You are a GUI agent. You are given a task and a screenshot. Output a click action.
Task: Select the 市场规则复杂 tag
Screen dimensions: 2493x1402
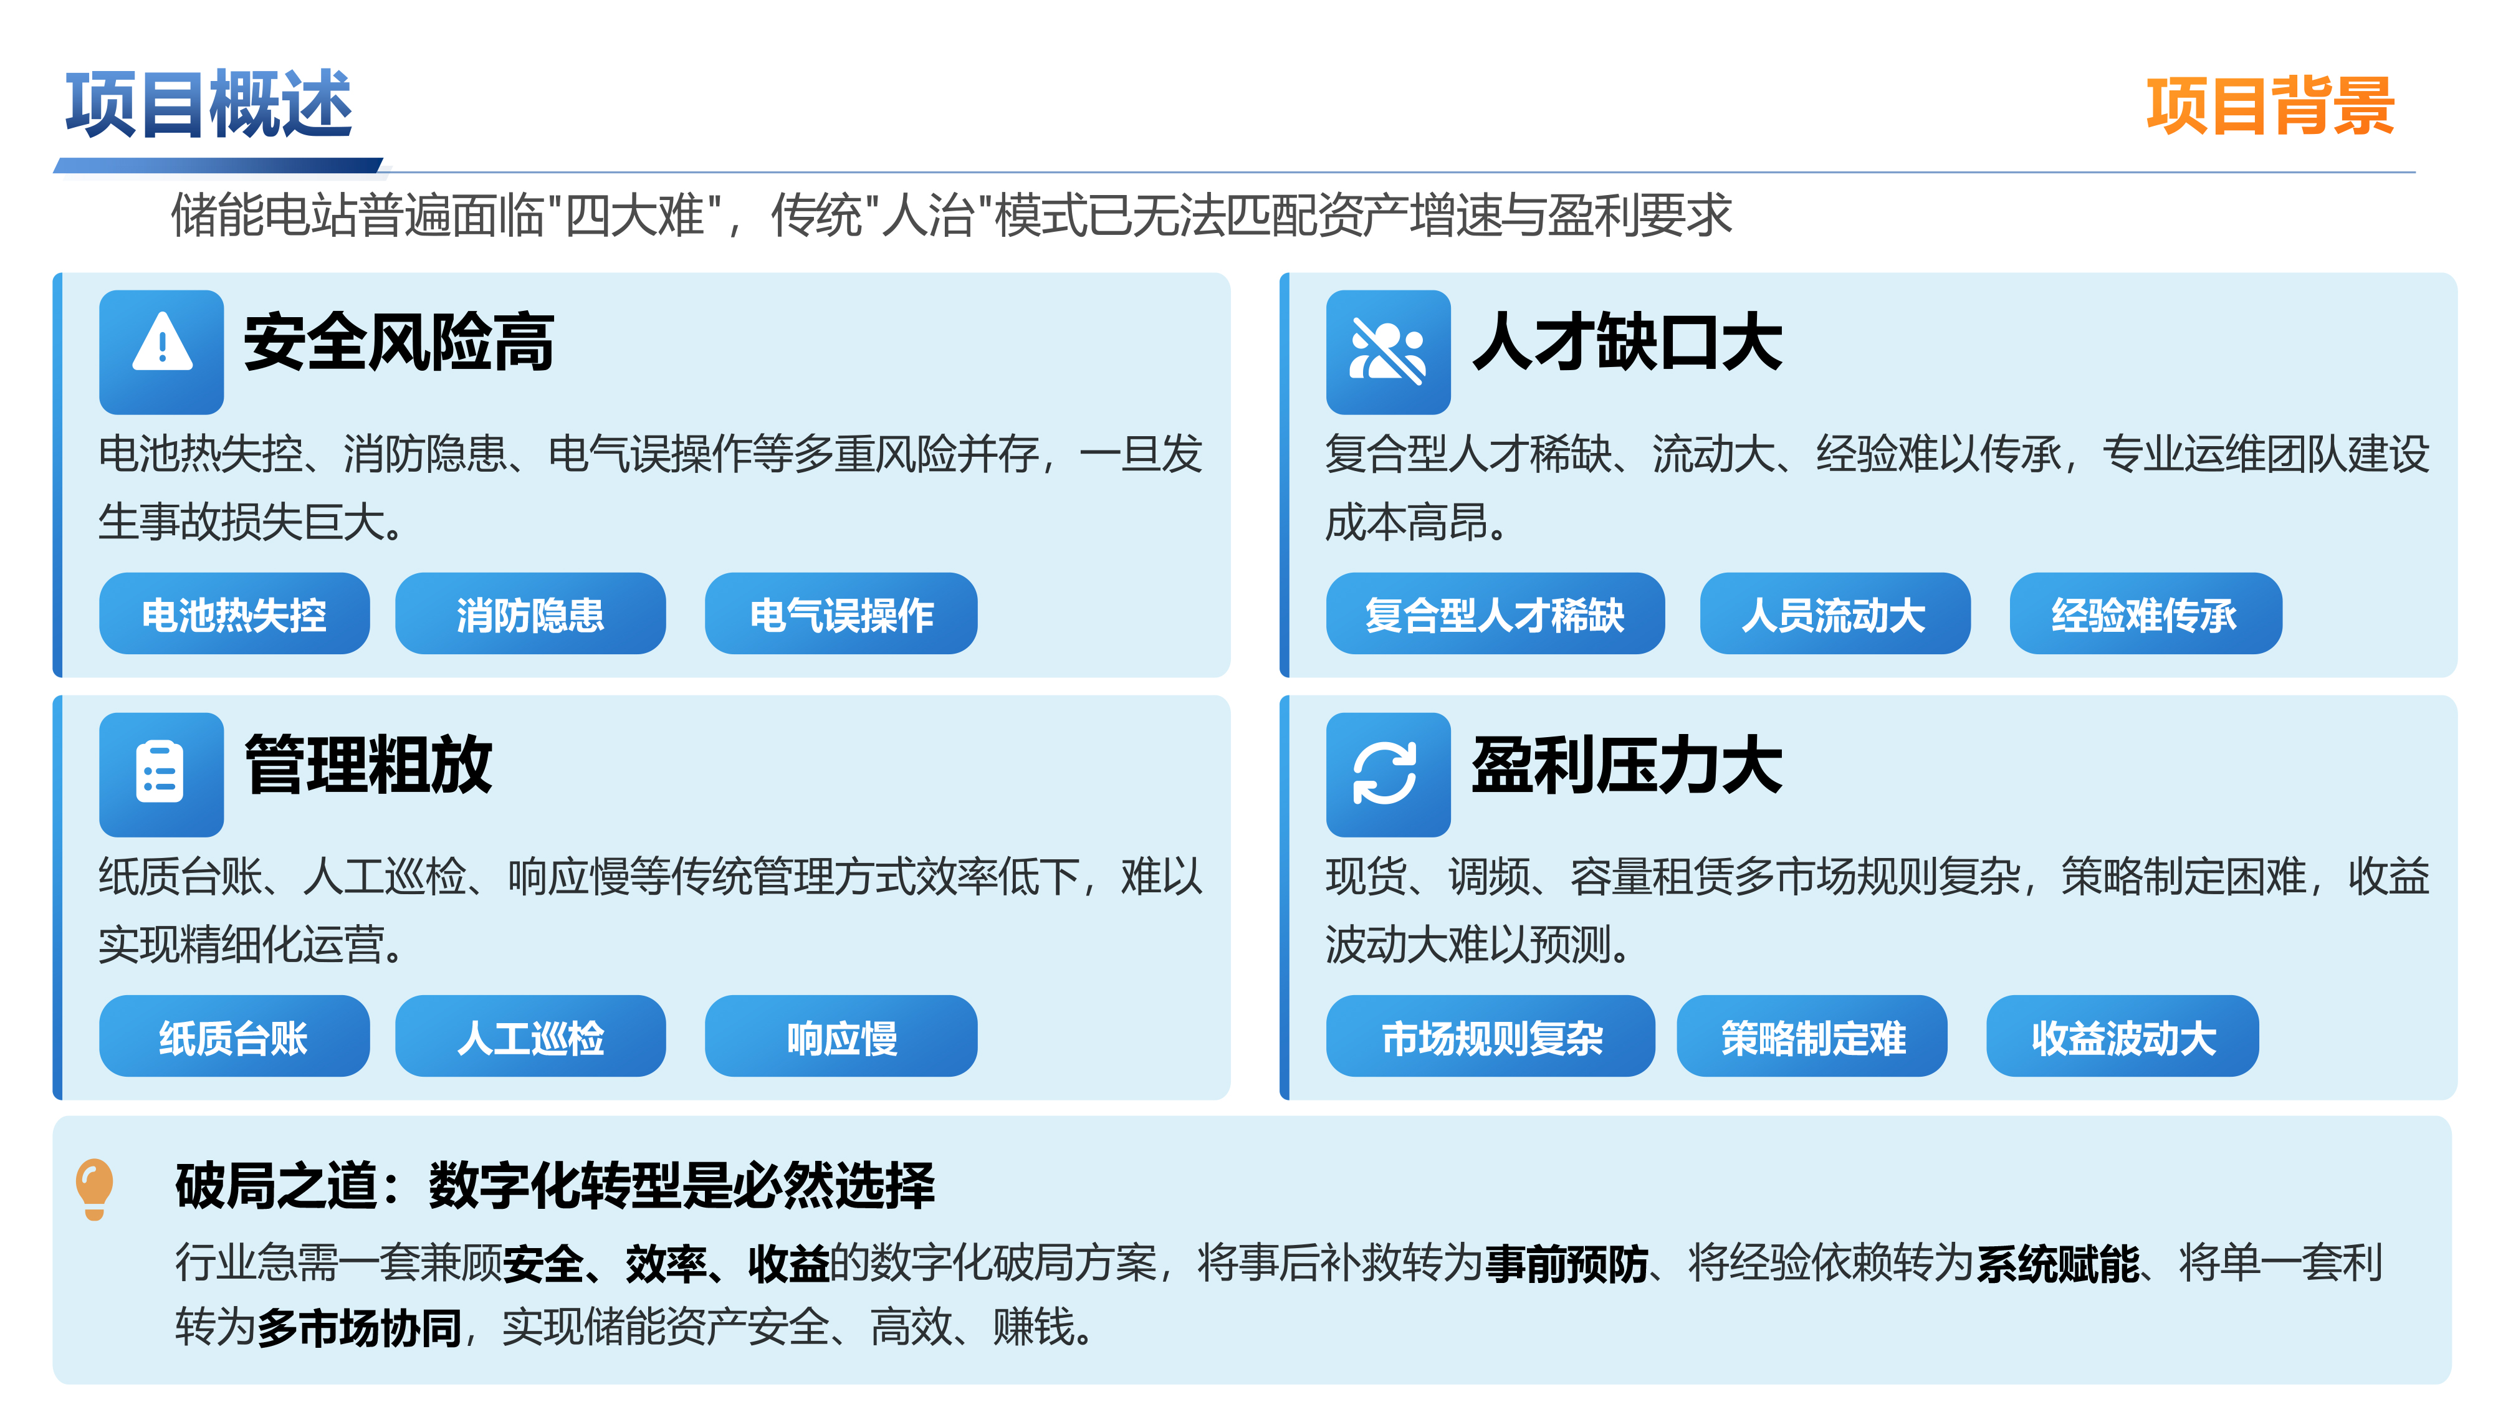(1490, 1036)
